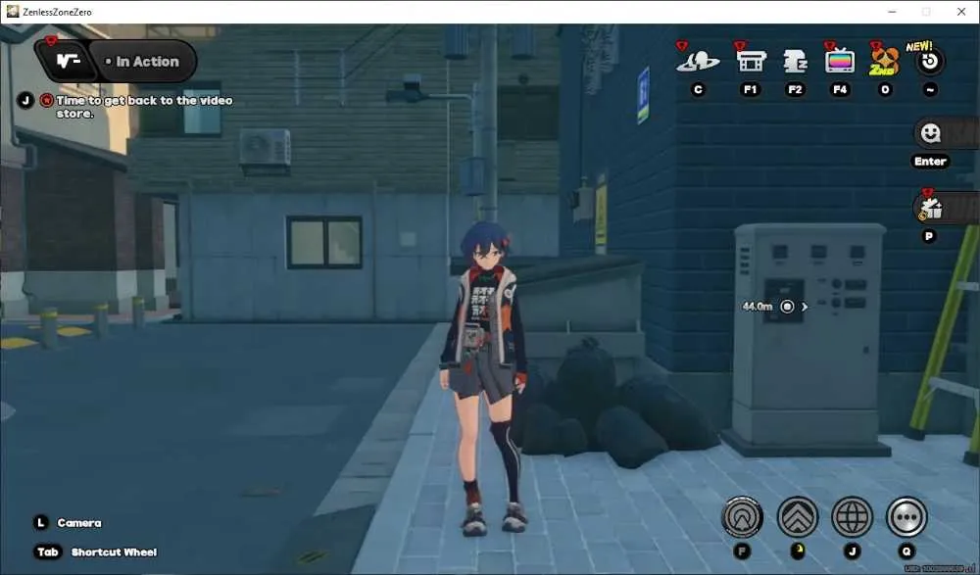This screenshot has height=575, width=980.
Task: Open the hat-shaped icon above the C key
Action: 698,62
